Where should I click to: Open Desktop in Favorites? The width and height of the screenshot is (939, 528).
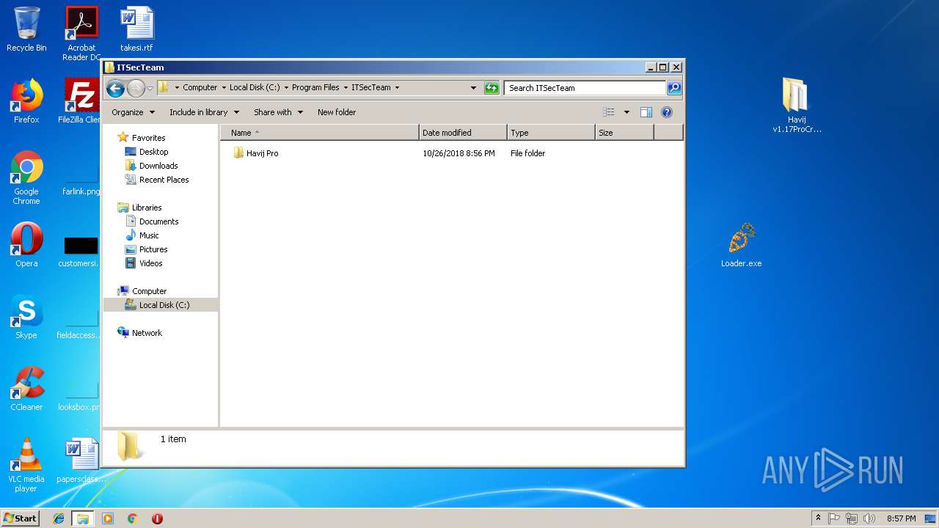pos(153,152)
